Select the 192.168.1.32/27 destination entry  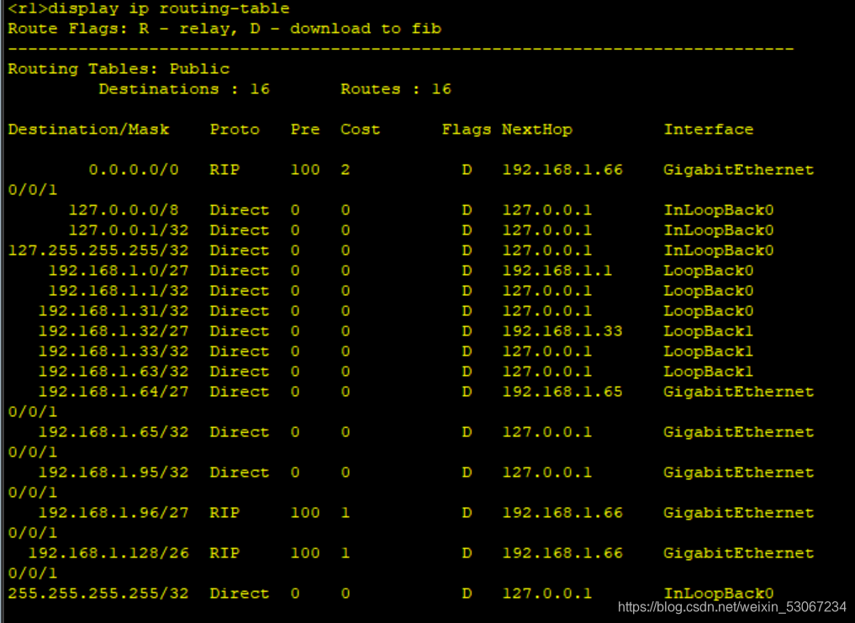113,331
